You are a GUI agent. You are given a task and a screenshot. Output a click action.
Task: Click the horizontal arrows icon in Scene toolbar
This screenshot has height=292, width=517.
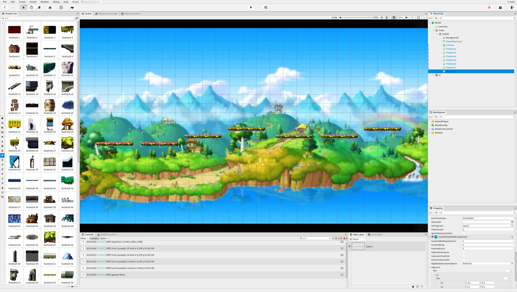pyautogui.click(x=400, y=17)
